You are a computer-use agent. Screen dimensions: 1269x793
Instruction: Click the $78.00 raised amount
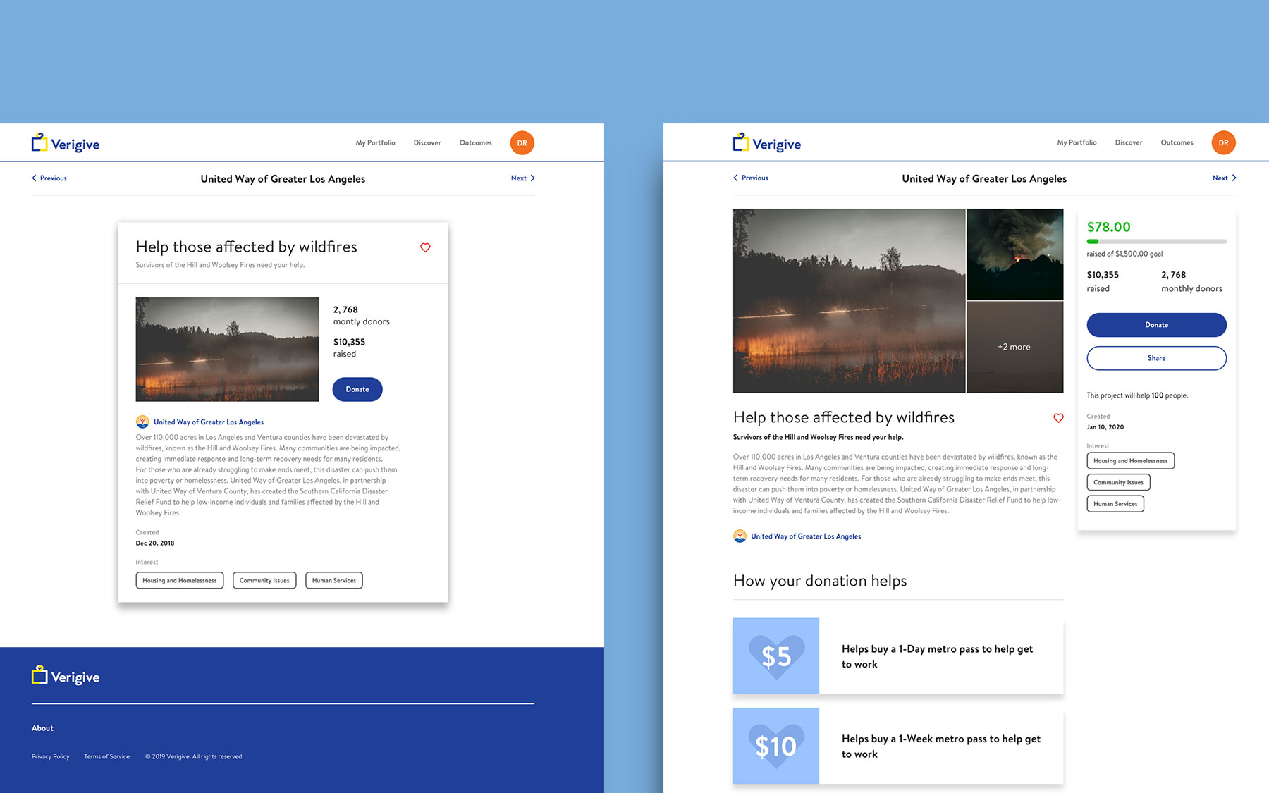1108,227
